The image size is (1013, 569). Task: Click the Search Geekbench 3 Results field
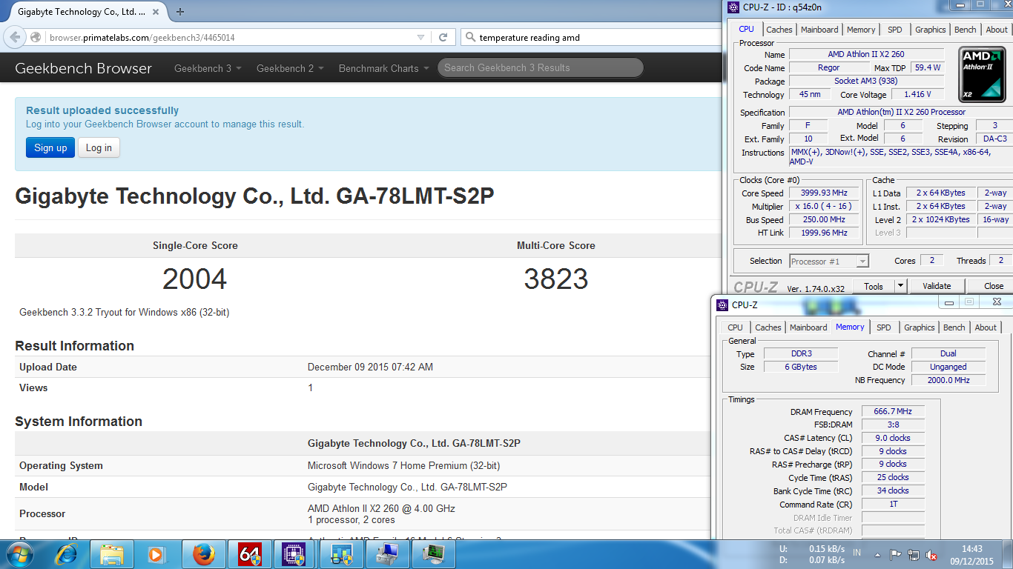540,67
